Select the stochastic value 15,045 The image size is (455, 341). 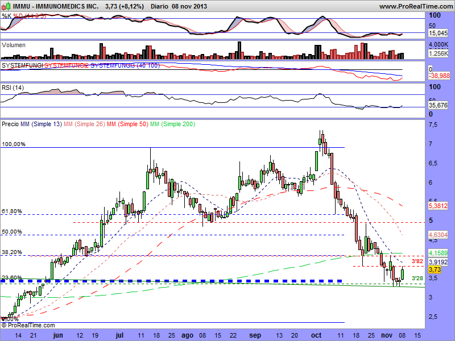coord(438,33)
